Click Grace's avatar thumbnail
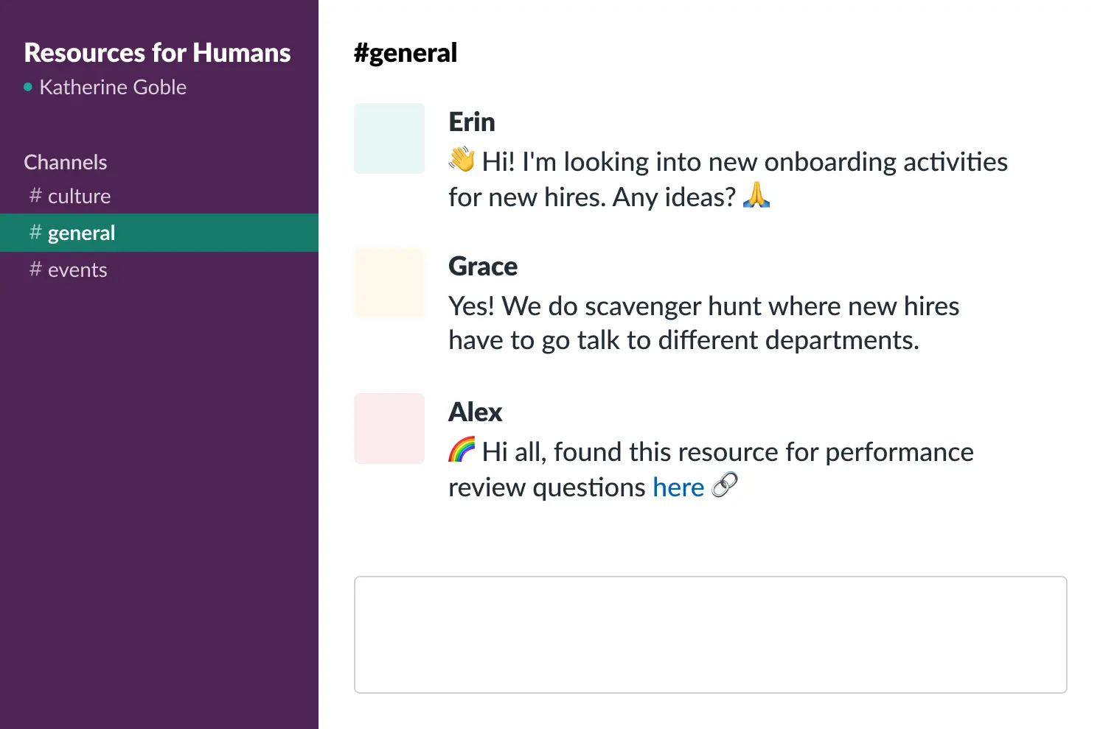This screenshot has height=729, width=1103. pos(389,283)
